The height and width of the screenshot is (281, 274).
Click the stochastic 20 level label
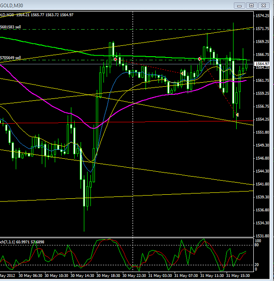tap(256, 265)
